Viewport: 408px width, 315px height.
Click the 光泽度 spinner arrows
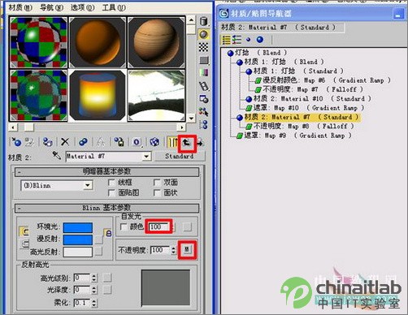coord(94,290)
